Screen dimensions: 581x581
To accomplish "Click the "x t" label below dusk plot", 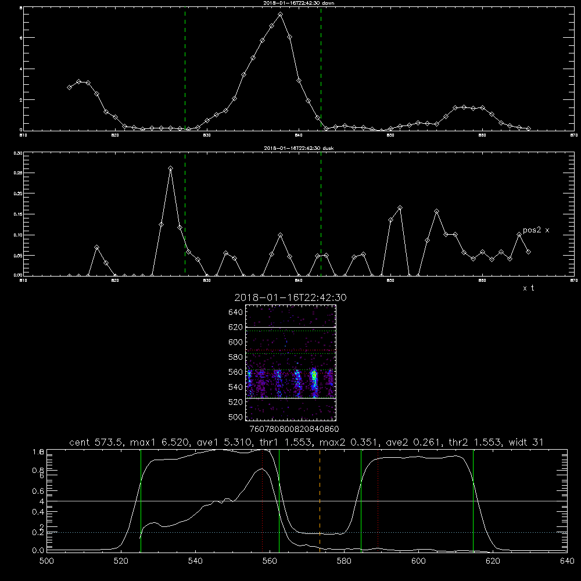I will [528, 288].
